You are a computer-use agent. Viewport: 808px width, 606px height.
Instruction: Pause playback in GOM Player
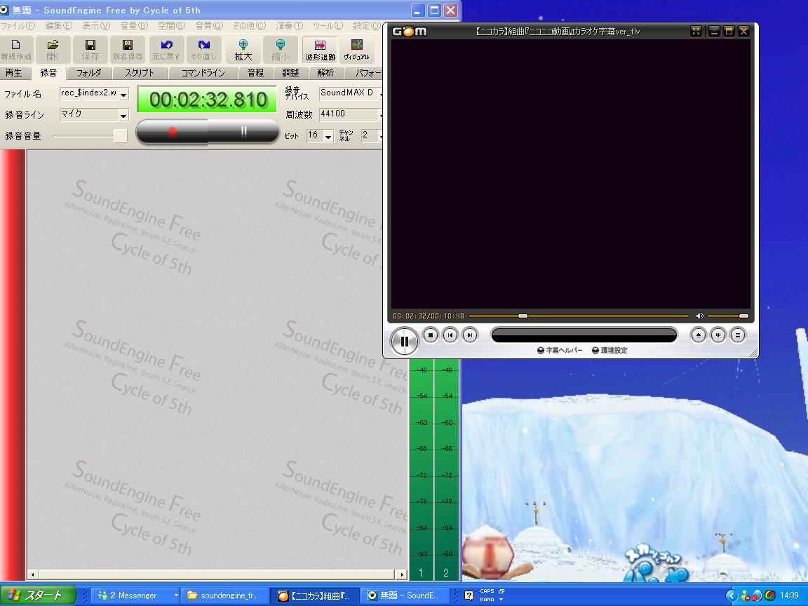point(405,341)
